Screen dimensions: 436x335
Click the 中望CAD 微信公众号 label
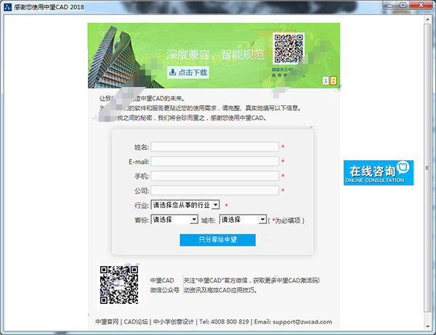click(x=165, y=285)
